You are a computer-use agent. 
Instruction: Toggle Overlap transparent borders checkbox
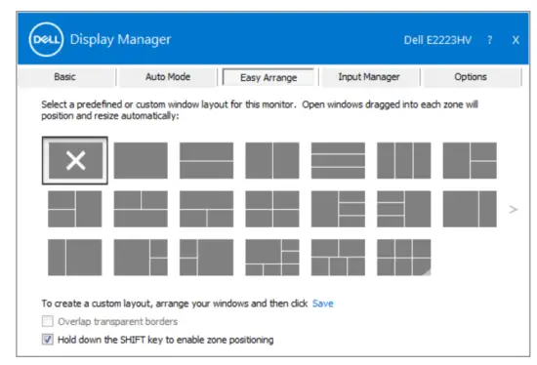coord(48,321)
